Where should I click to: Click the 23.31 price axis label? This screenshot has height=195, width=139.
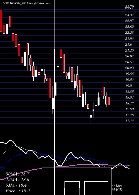coord(130,15)
